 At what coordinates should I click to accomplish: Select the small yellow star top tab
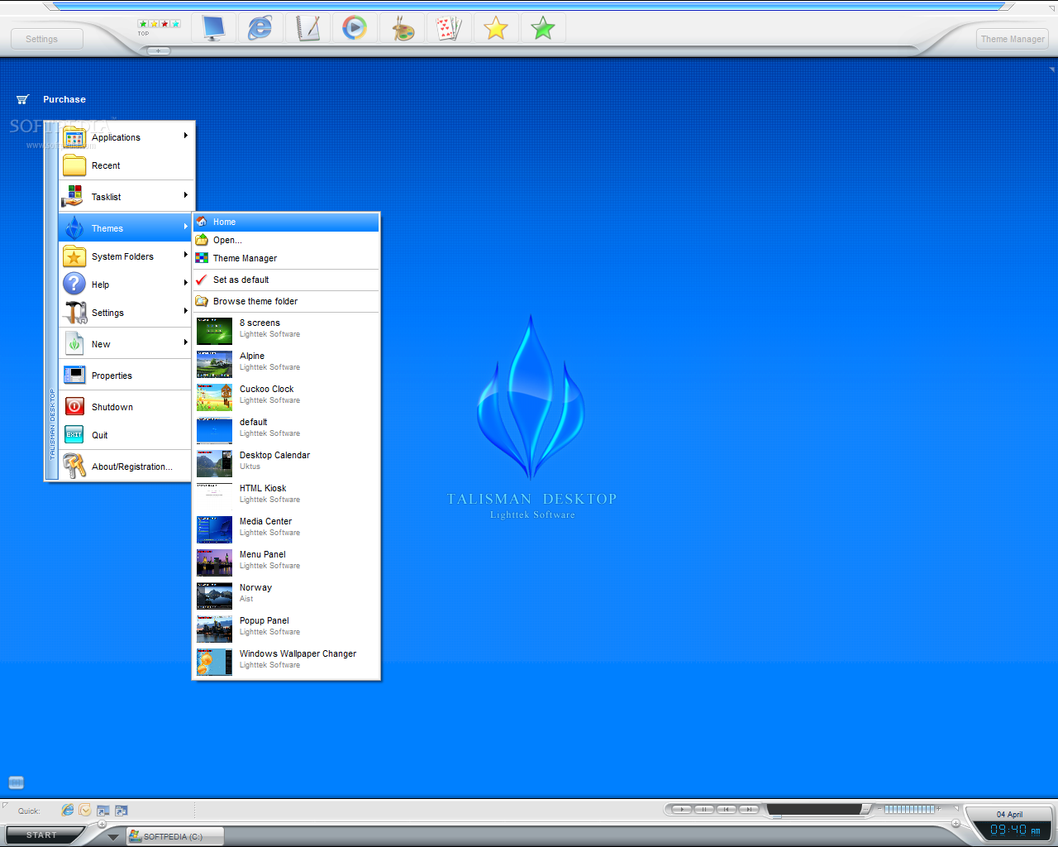(154, 24)
